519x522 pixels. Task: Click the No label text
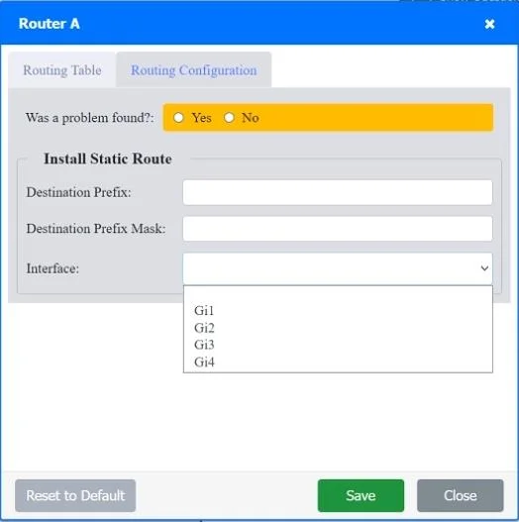251,118
